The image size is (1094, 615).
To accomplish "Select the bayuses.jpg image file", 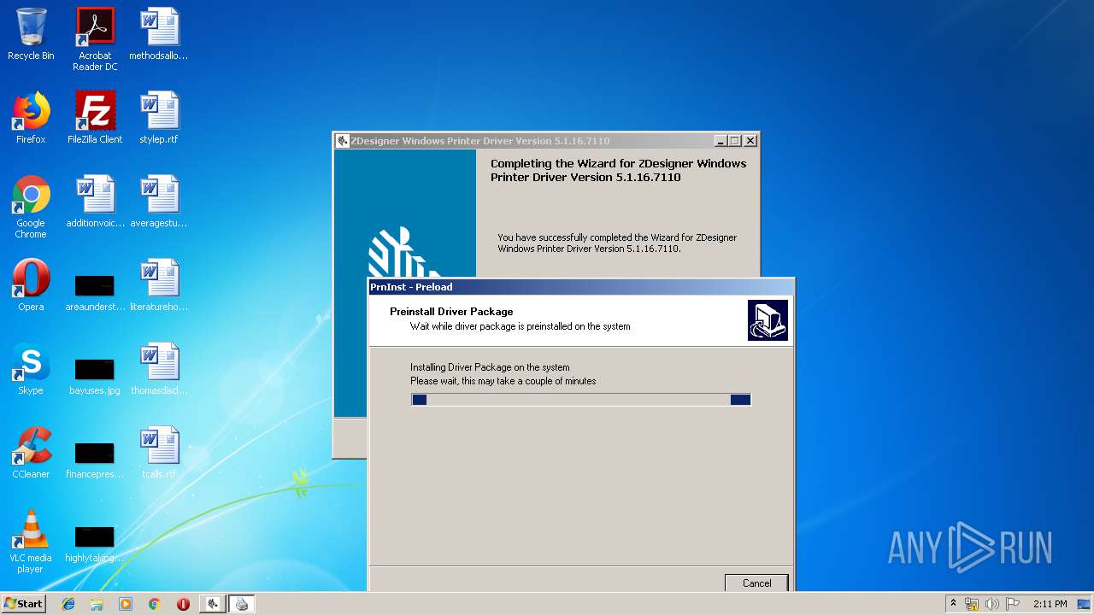I will [x=95, y=375].
